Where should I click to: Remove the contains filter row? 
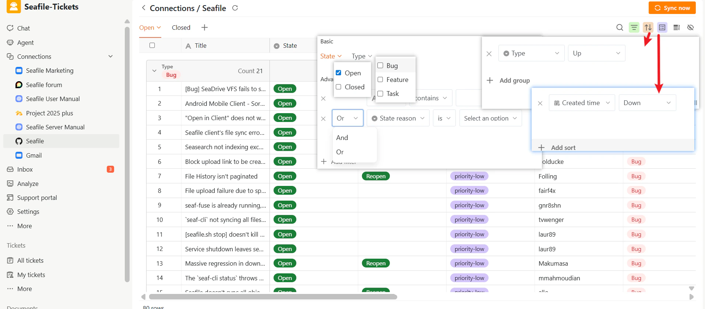click(323, 98)
